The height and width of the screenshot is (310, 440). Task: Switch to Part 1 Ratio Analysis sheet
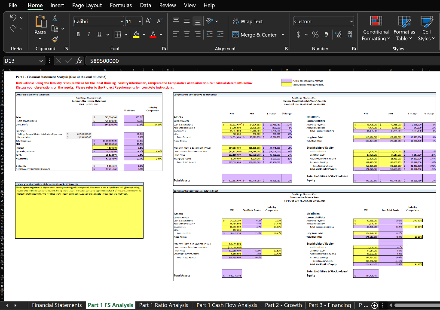(163, 305)
